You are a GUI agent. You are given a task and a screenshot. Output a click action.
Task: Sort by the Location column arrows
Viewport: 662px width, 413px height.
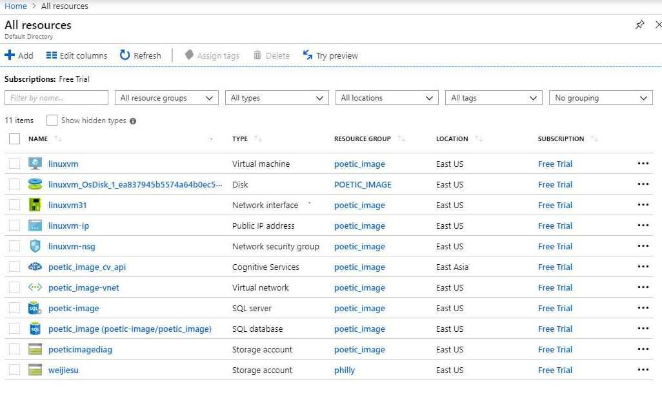[479, 139]
